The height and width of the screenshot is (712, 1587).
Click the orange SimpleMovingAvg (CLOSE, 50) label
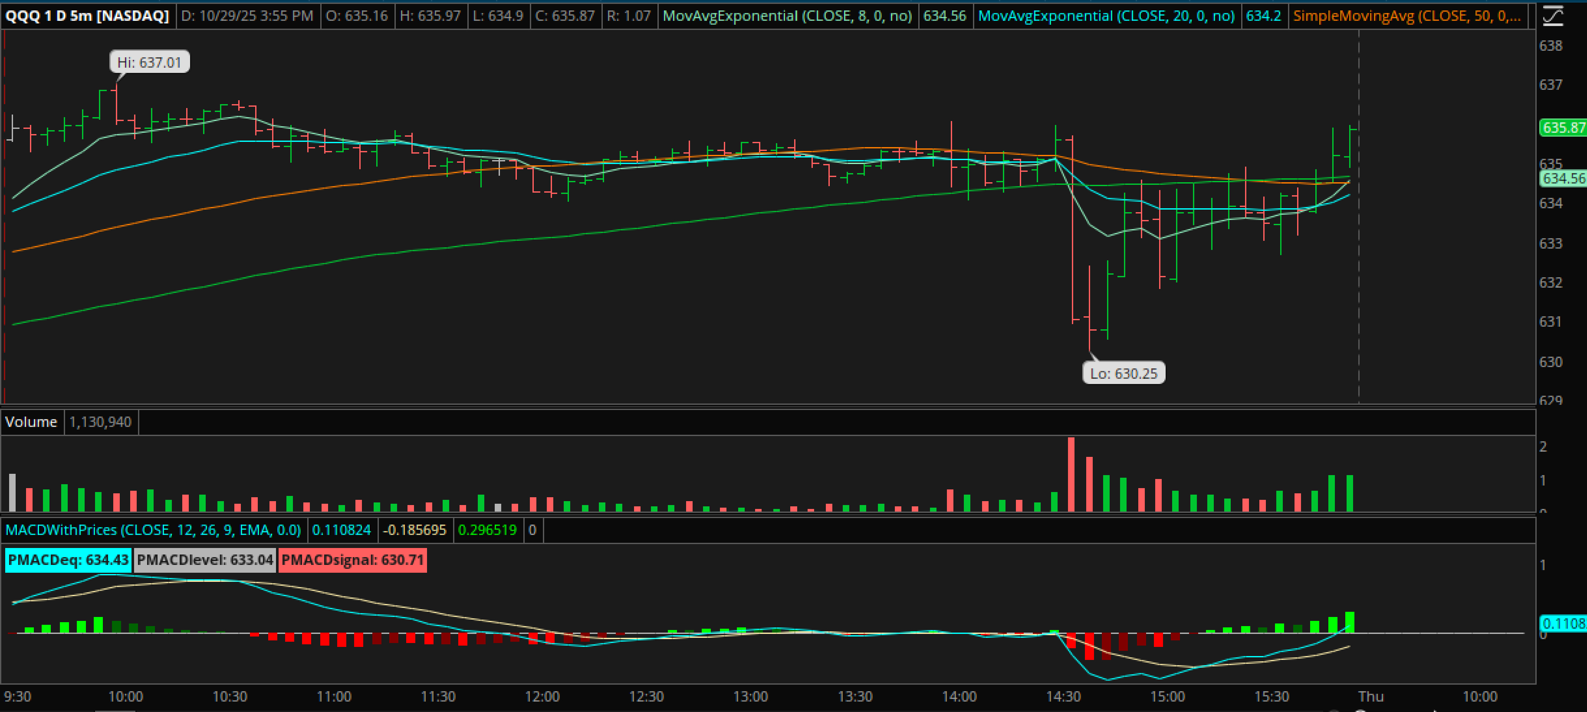(x=1406, y=15)
